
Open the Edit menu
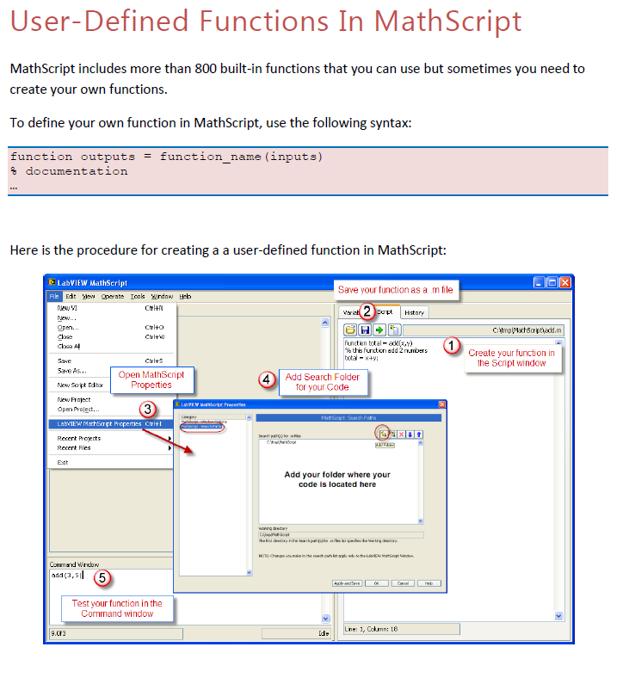pyautogui.click(x=71, y=296)
